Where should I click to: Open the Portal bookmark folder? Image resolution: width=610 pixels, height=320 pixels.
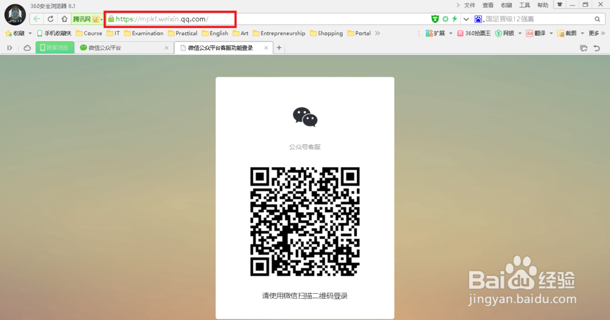click(x=359, y=33)
